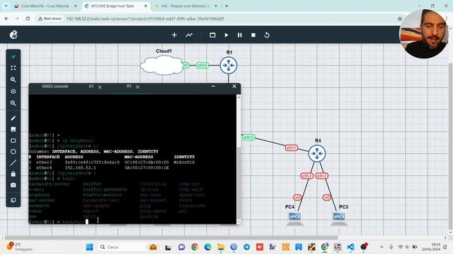Show hidden system tray icons
The image size is (453, 254).
click(x=382, y=247)
